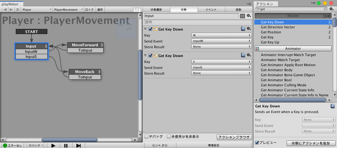Click the forward navigation arrow in playMaker toolbar
337x148 pixels.
[11, 10]
